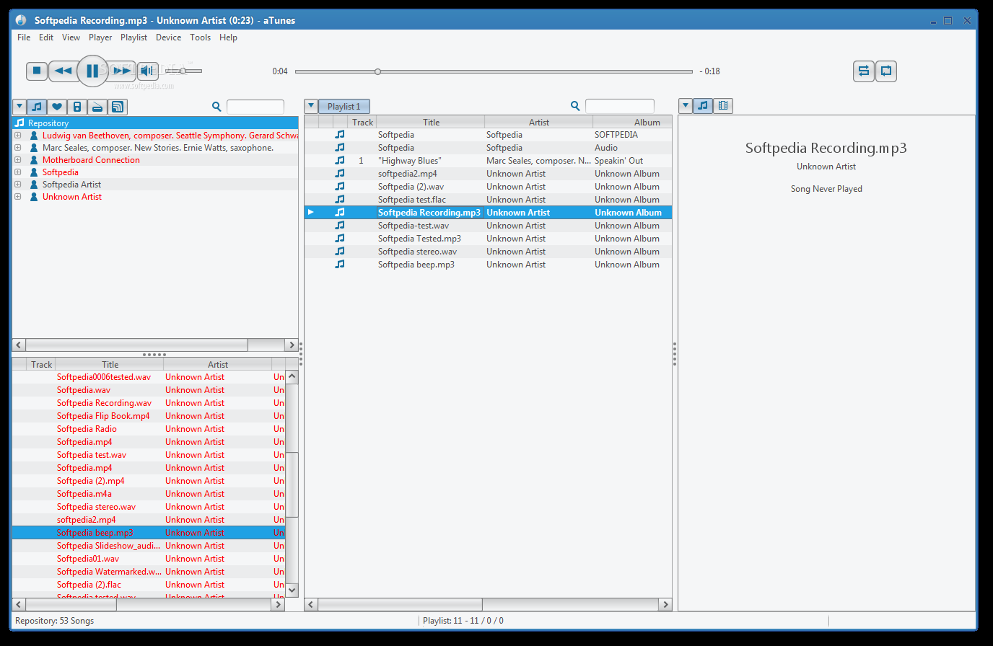
Task: Toggle repeat playback mode
Action: click(x=886, y=71)
